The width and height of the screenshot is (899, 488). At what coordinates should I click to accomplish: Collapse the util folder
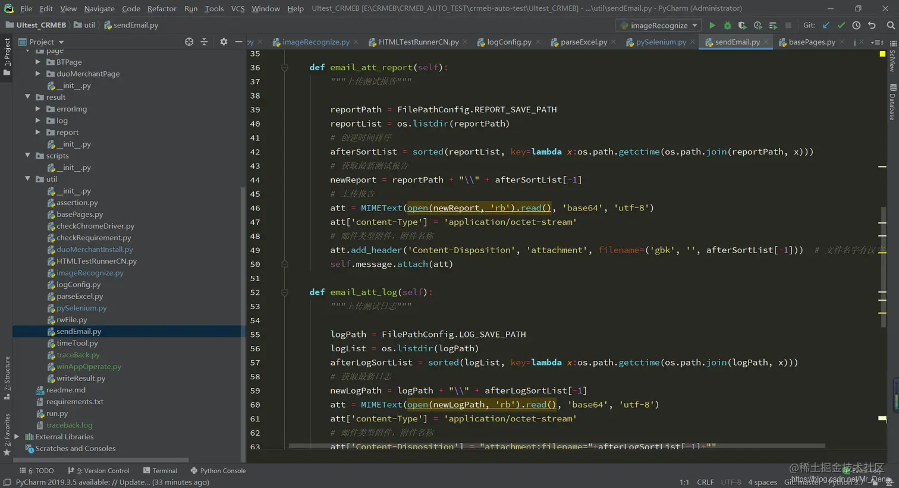(28, 179)
